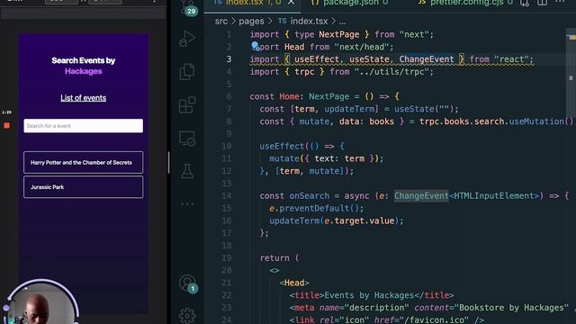Click the Head tag on line 21

(294, 283)
